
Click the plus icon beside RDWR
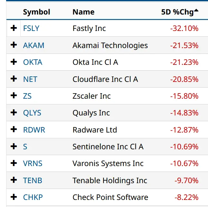[x=14, y=130]
